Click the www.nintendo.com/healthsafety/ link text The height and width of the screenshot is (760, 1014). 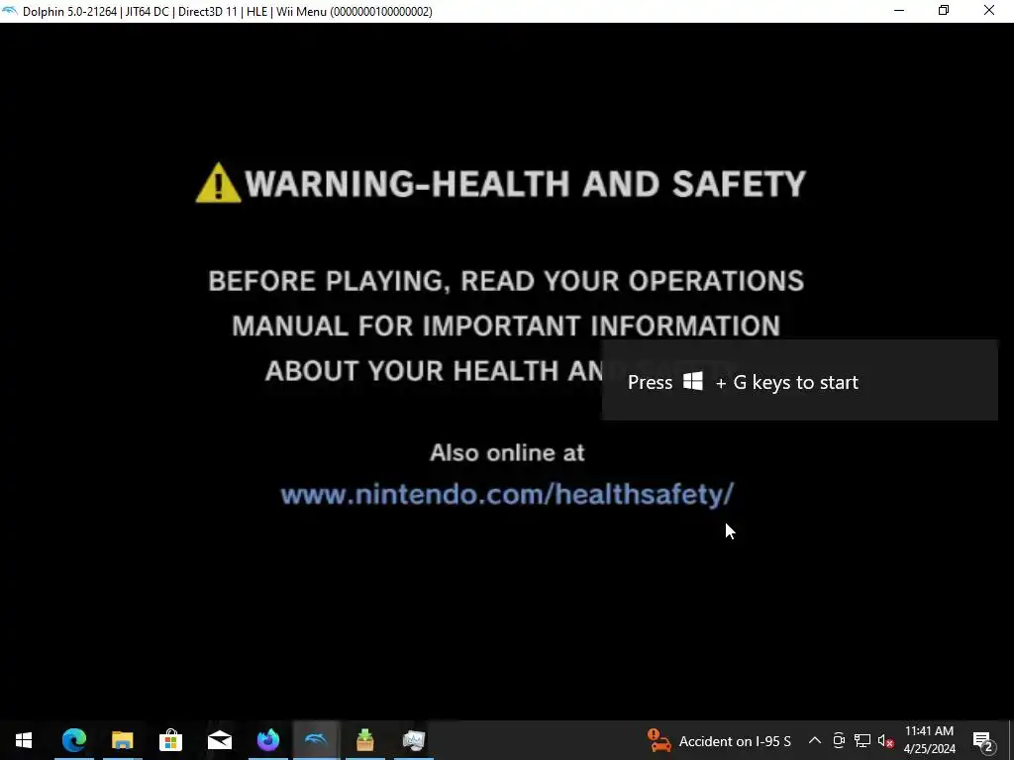pyautogui.click(x=508, y=495)
